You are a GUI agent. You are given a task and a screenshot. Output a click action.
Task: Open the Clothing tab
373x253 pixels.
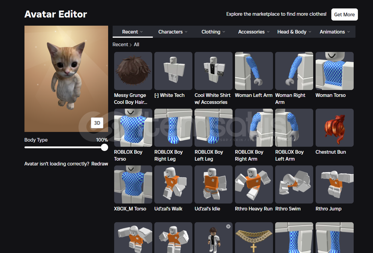[213, 32]
